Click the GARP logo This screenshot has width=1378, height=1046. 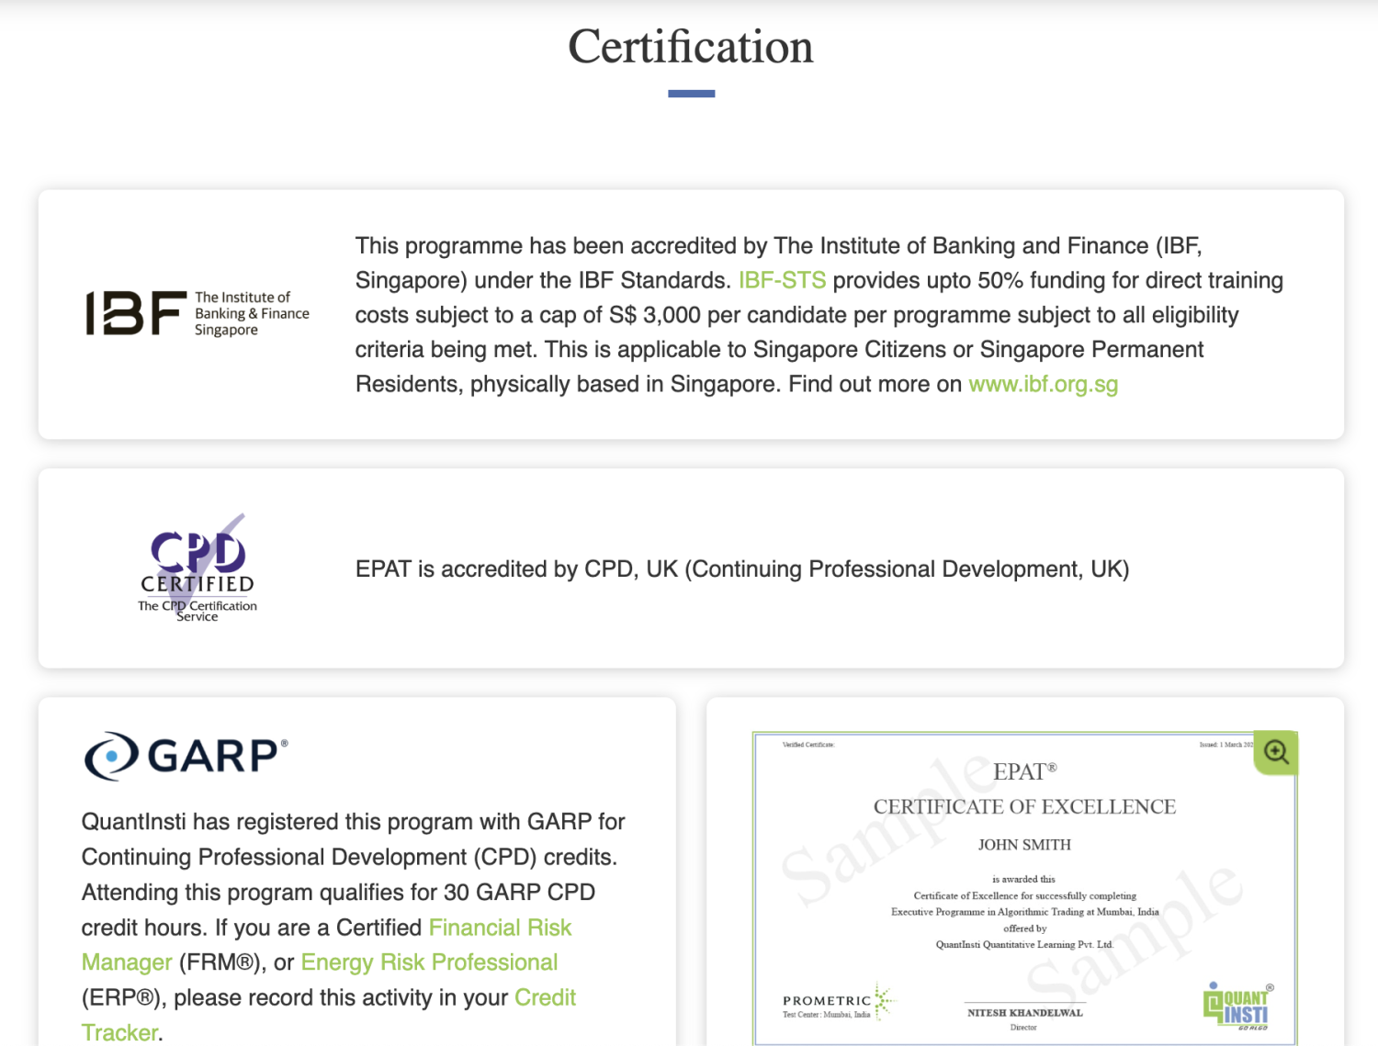[186, 757]
